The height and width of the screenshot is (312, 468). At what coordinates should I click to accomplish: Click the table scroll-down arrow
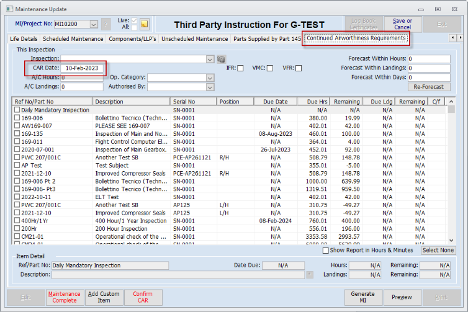tap(451, 241)
